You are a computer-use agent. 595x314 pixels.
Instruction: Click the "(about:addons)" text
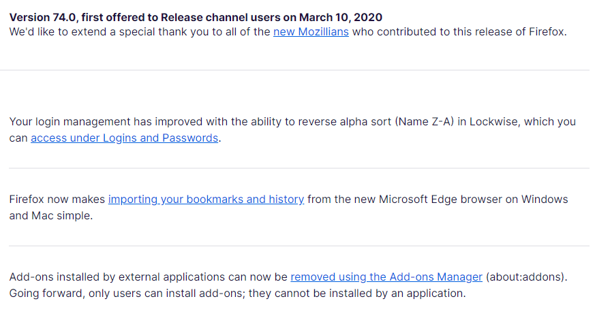527,277
